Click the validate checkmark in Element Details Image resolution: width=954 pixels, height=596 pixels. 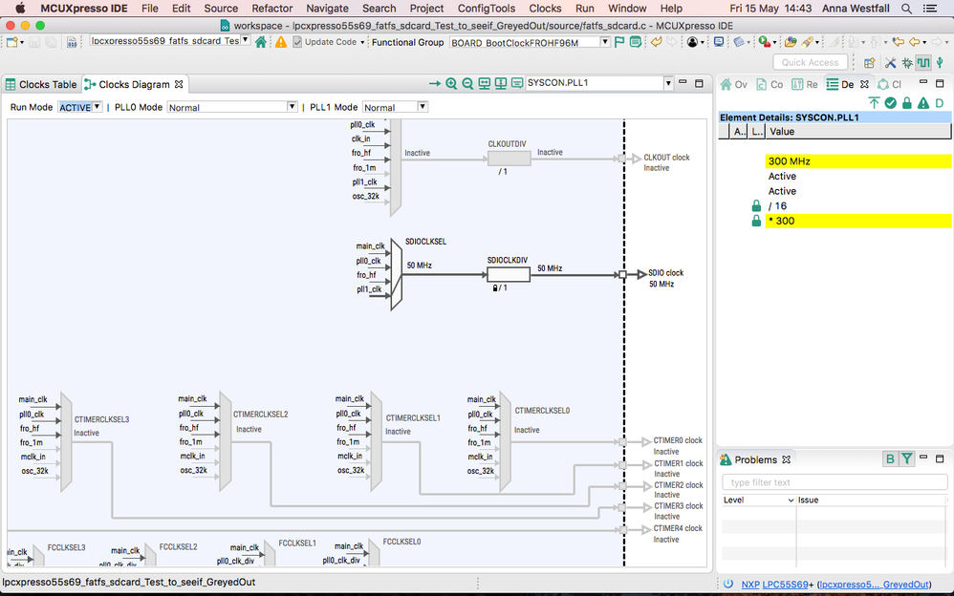click(891, 102)
